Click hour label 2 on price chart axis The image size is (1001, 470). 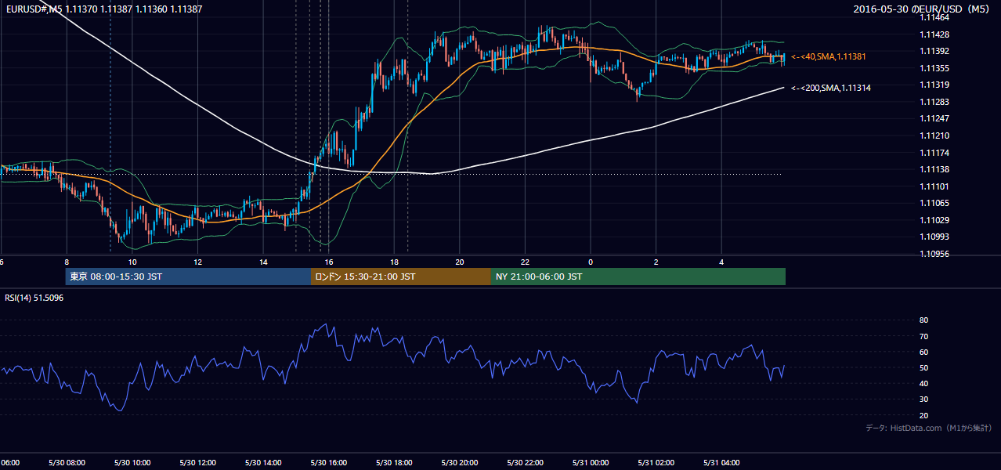[x=656, y=262]
